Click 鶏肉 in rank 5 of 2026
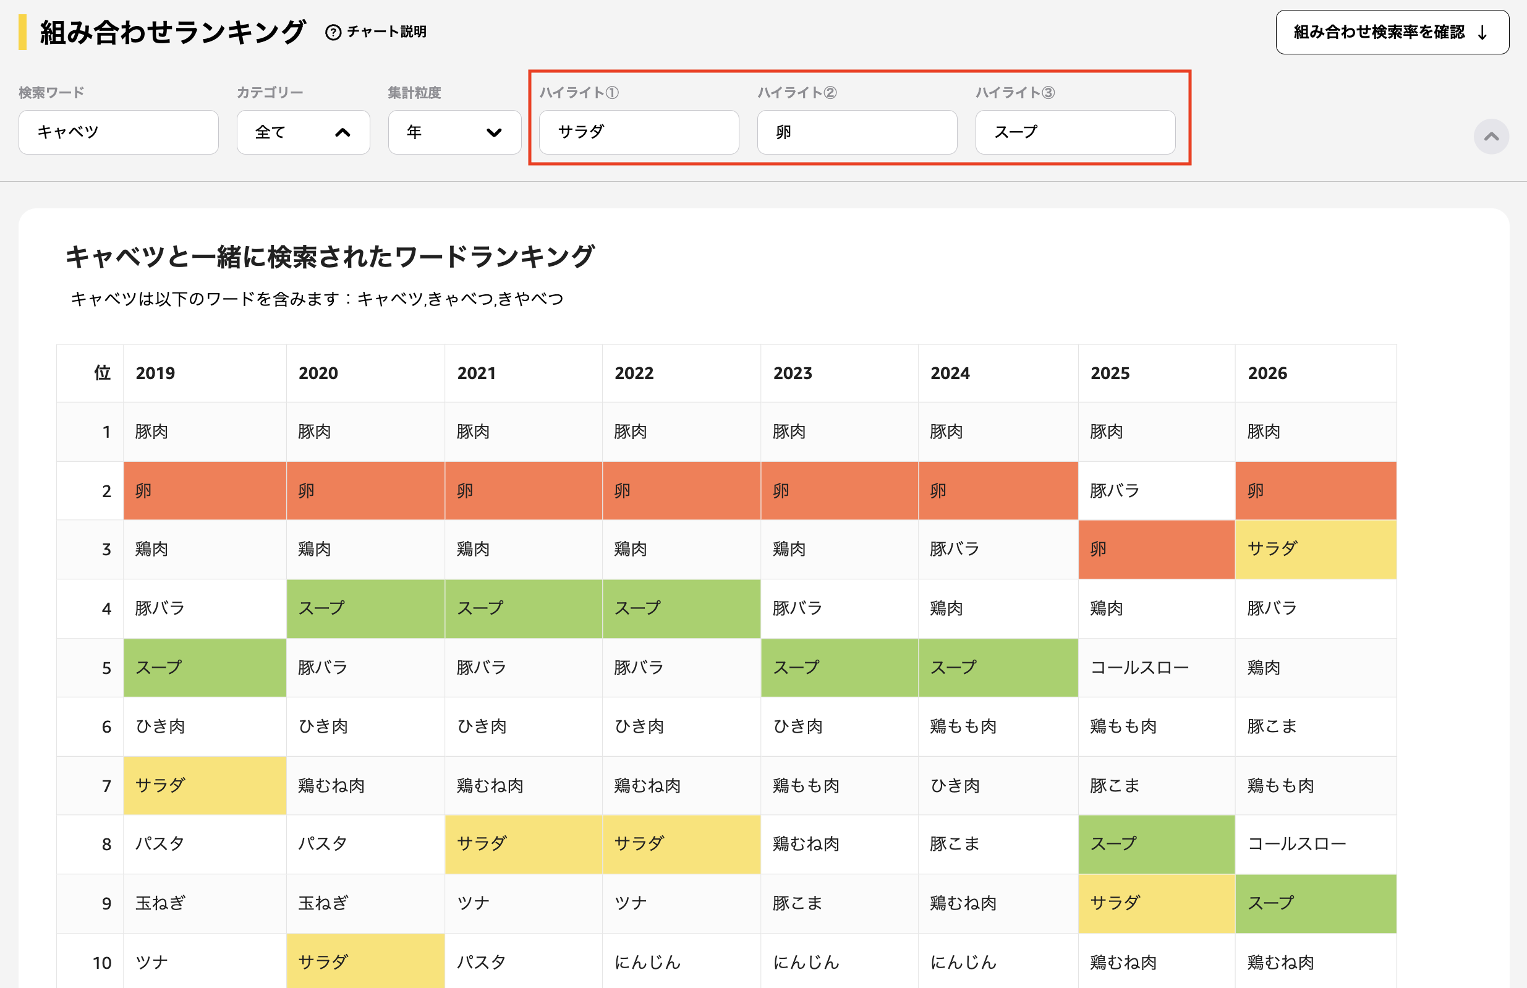The height and width of the screenshot is (988, 1527). pyautogui.click(x=1264, y=667)
